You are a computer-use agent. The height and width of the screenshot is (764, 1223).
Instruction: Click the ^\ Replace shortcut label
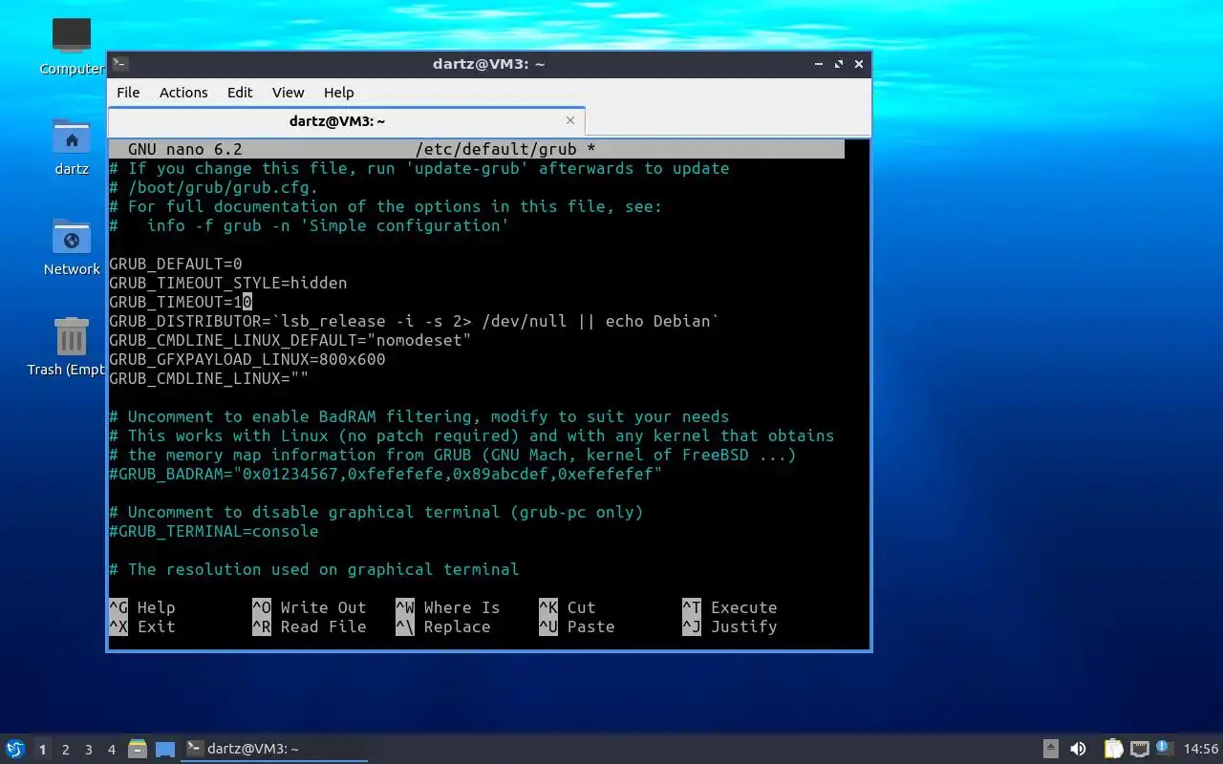443,626
